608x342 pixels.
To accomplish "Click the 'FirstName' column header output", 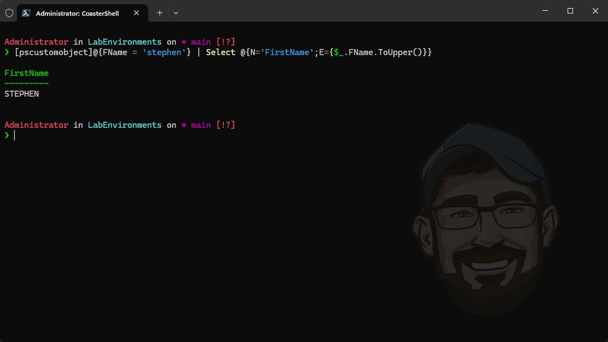I will pyautogui.click(x=26, y=73).
